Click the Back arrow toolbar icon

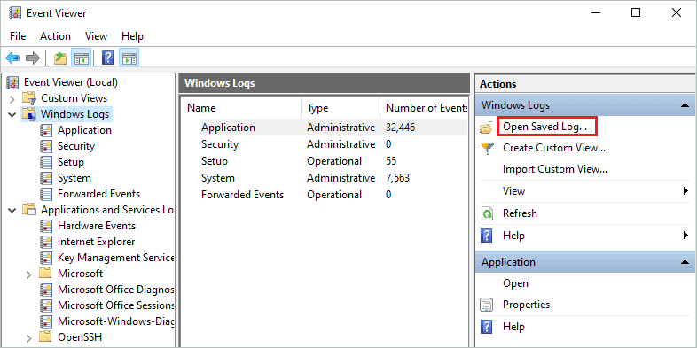point(12,58)
